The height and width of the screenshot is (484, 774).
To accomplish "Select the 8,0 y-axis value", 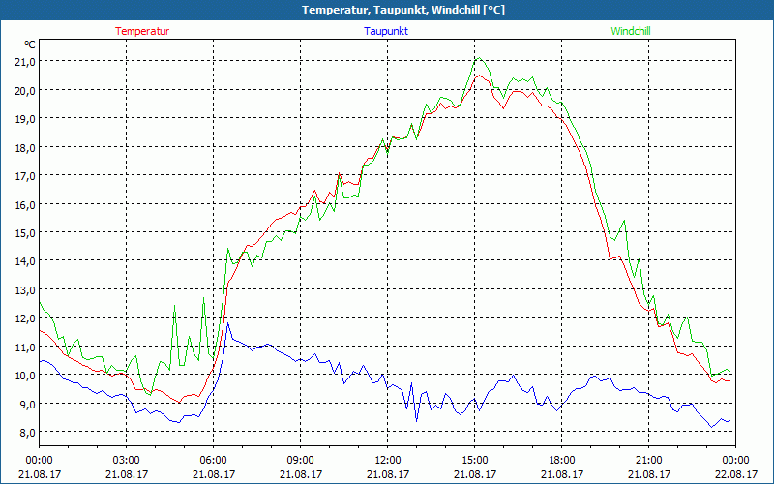I will [x=27, y=432].
